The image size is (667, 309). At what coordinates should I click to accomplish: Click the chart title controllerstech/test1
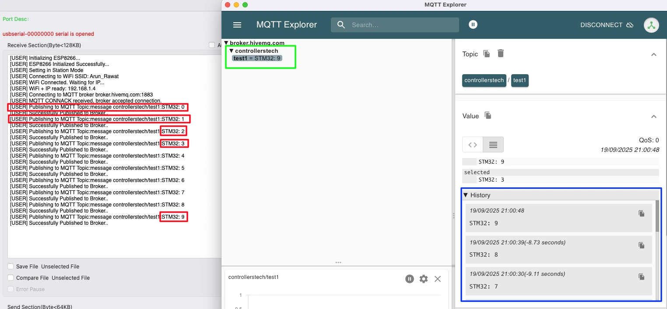coord(253,277)
